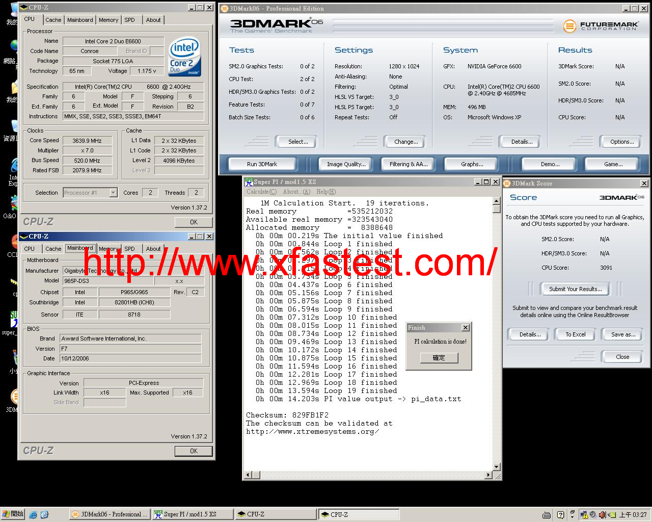Click lower CPU-Z Mainboard window's title icon
The height and width of the screenshot is (522, 652).
point(23,237)
